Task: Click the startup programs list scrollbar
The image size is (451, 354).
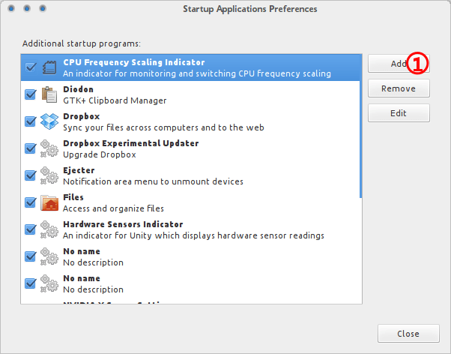Action: coord(360,126)
